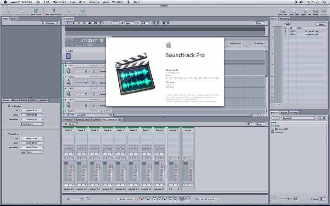Select the arrow selection tool in timeline

click(68, 23)
